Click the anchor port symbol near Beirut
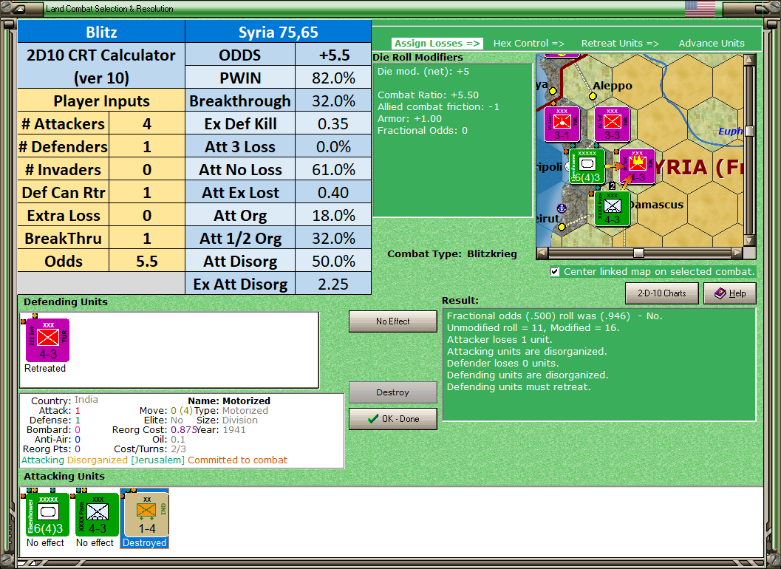Viewport: 781px width, 569px height. [562, 208]
